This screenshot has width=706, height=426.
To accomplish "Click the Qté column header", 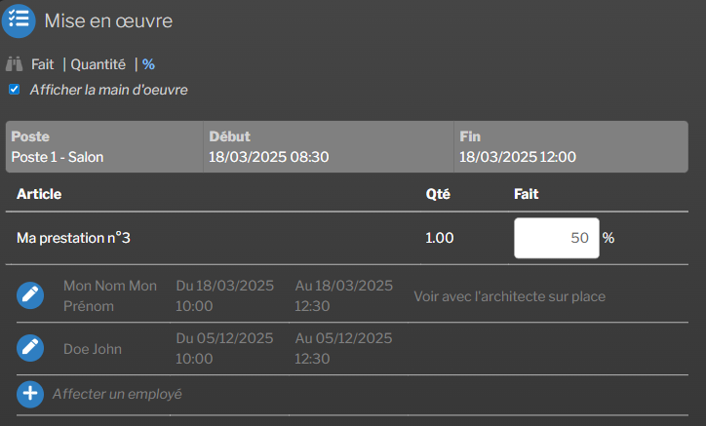I will (x=438, y=194).
